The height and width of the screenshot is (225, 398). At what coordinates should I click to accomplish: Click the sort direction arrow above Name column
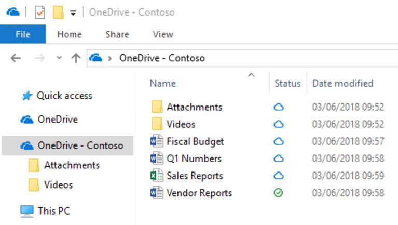(x=251, y=75)
